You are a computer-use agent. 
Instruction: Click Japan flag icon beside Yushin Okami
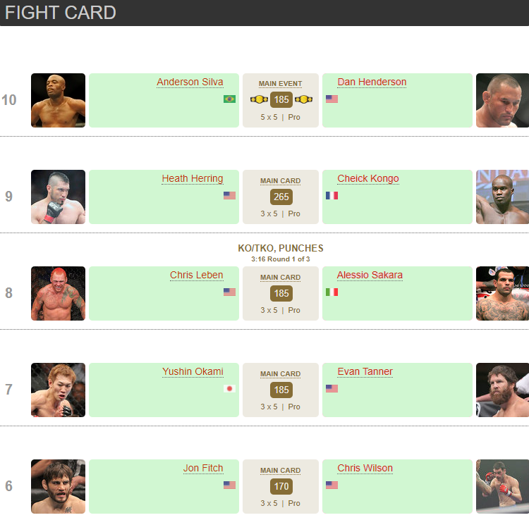[229, 388]
